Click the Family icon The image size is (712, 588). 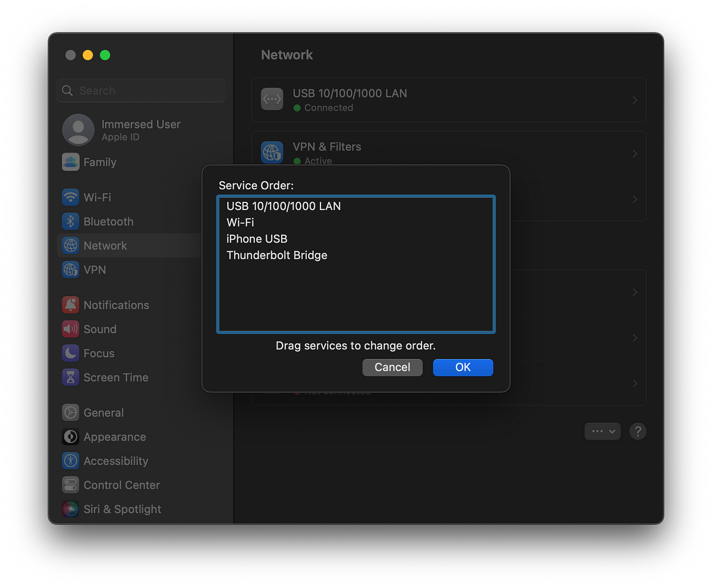click(x=71, y=162)
